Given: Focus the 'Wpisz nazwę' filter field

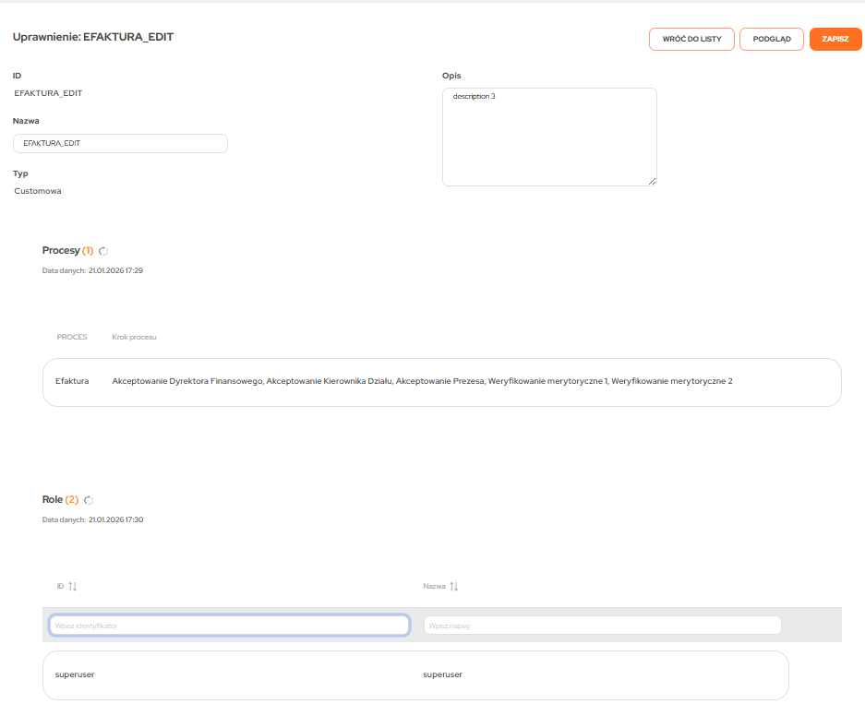Looking at the screenshot, I should pos(602,626).
